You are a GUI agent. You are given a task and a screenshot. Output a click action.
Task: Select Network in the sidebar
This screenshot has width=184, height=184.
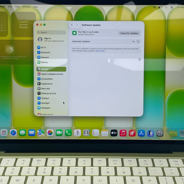(51, 57)
